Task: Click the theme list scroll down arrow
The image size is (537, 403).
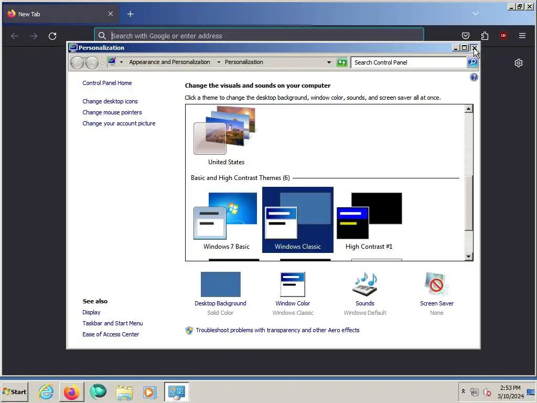Action: pyautogui.click(x=468, y=256)
